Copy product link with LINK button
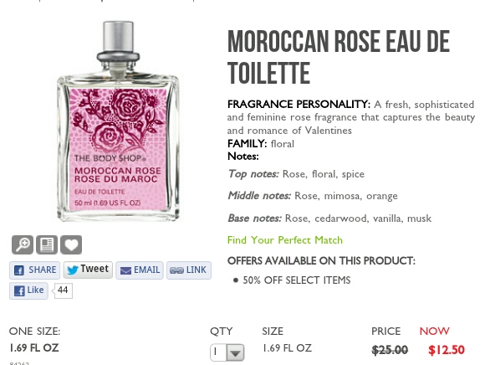The height and width of the screenshot is (365, 485). (x=189, y=270)
